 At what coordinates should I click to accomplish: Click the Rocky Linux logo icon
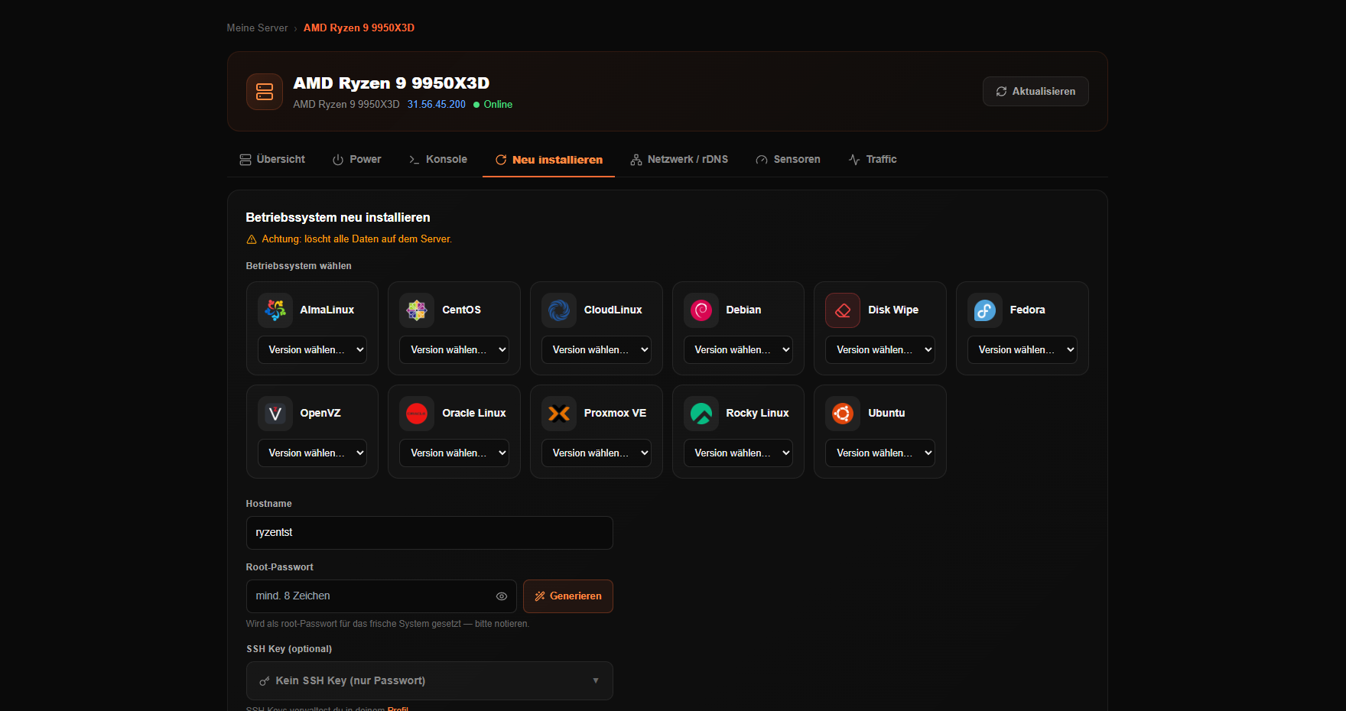(x=701, y=414)
